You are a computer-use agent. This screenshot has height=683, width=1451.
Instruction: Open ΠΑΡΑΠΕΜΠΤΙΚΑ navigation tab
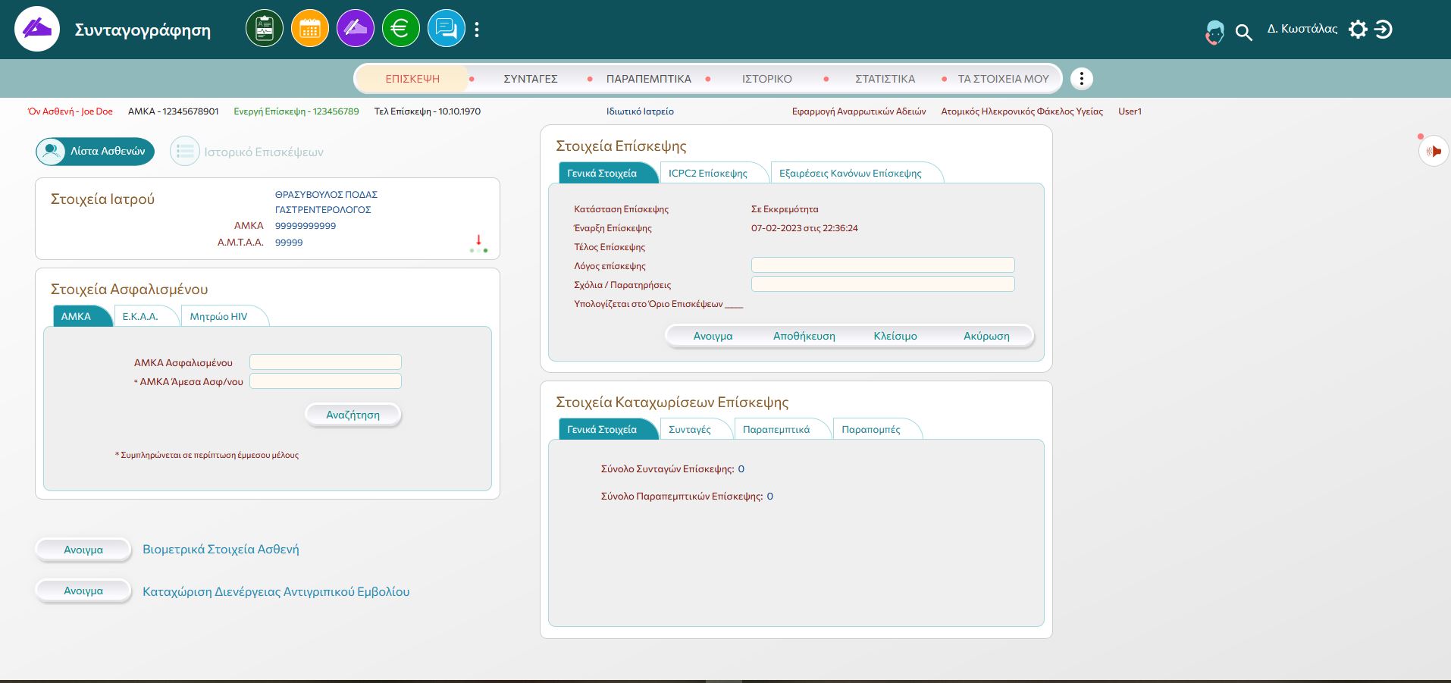tap(649, 79)
